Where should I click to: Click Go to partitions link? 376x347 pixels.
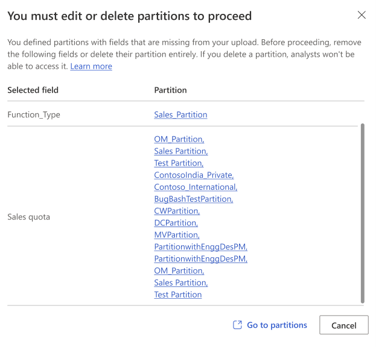click(x=270, y=325)
